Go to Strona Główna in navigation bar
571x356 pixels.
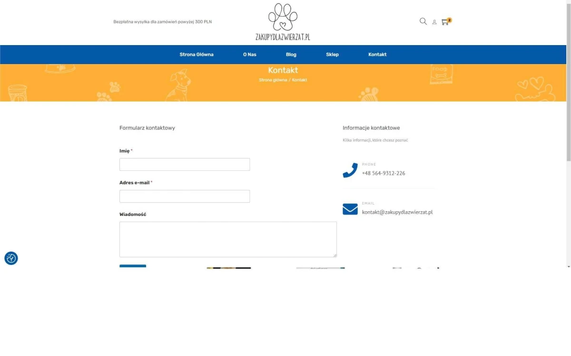197,55
